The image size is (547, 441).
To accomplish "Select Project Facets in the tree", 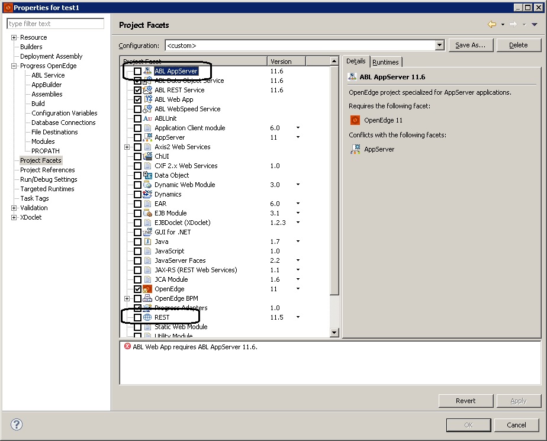I will 41,160.
